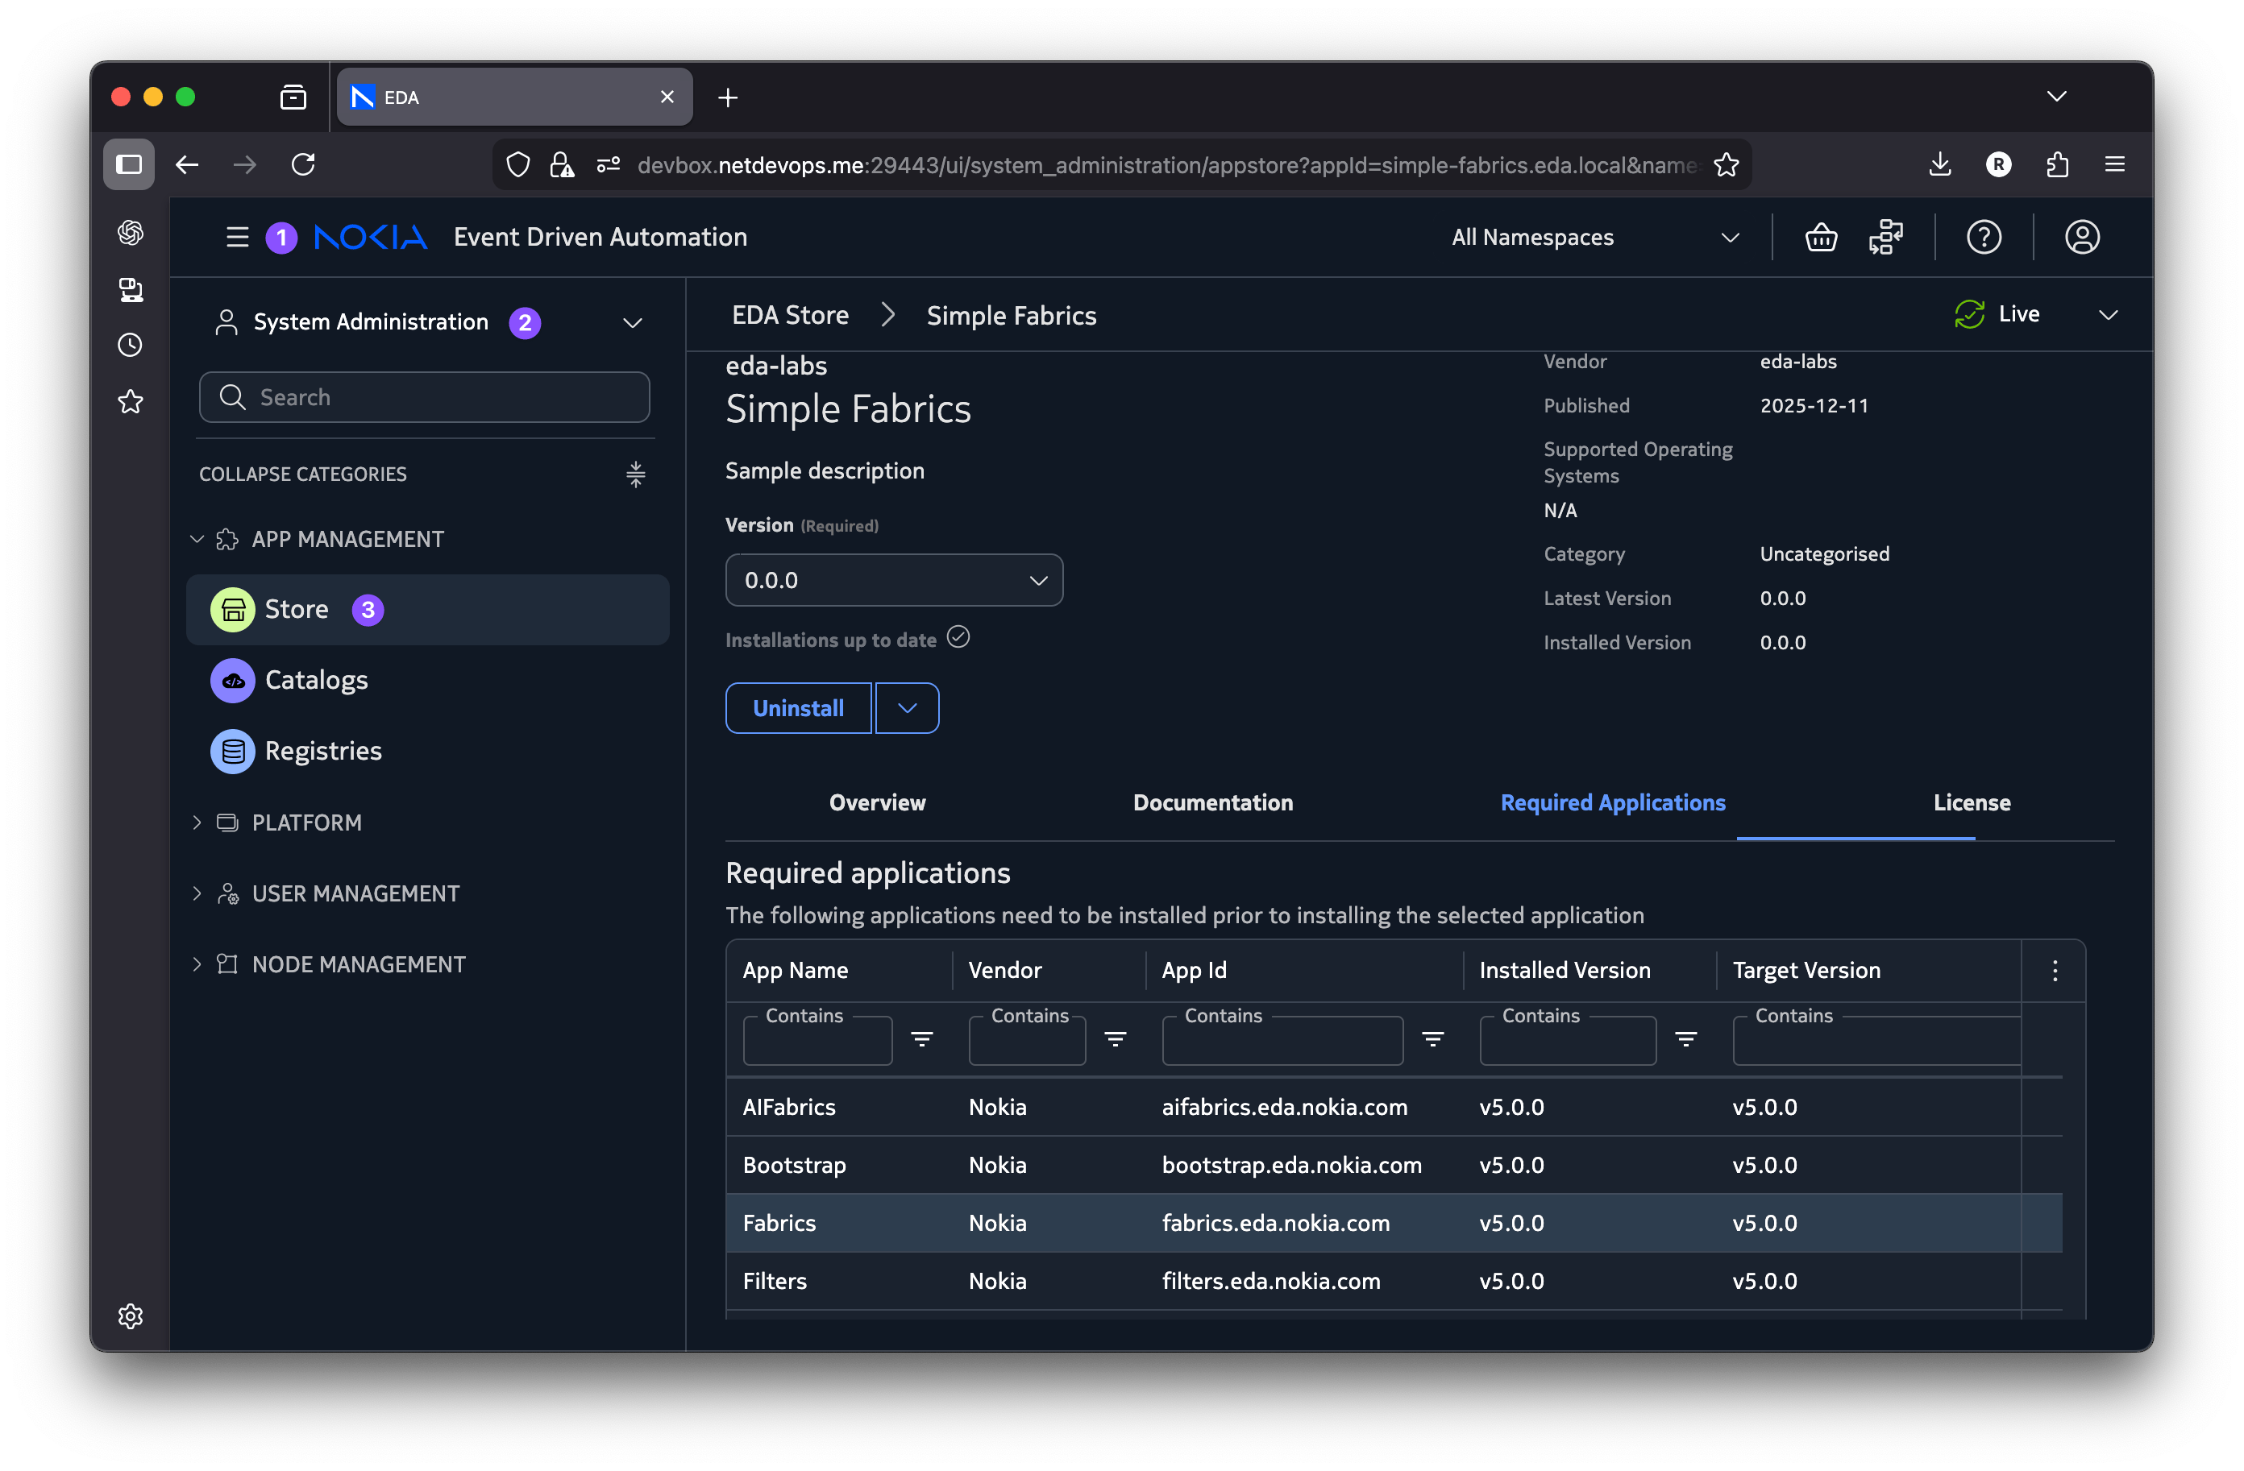Click the browser settings gear in sidebar
The image size is (2244, 1471).
click(x=130, y=1316)
